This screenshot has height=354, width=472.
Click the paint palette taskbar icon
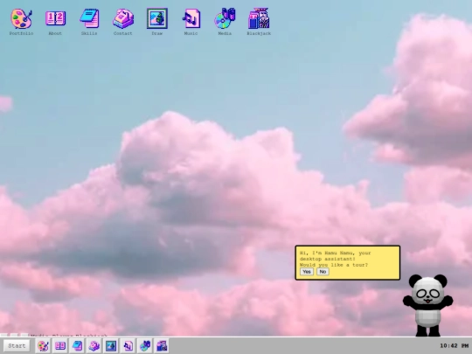click(43, 346)
